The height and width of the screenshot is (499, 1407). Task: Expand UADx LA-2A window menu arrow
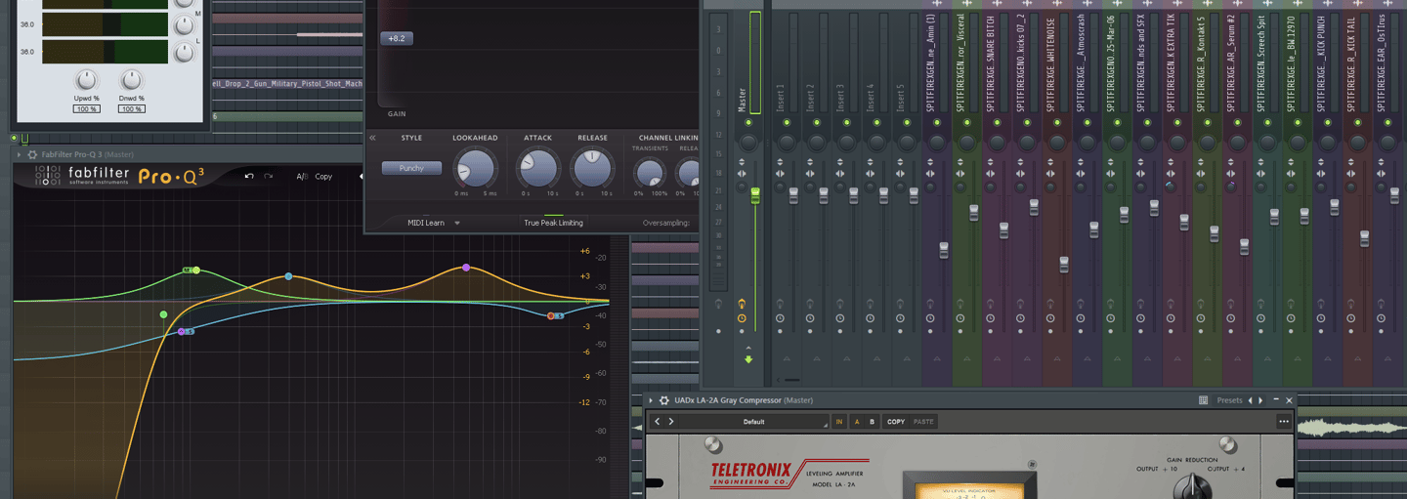[651, 400]
